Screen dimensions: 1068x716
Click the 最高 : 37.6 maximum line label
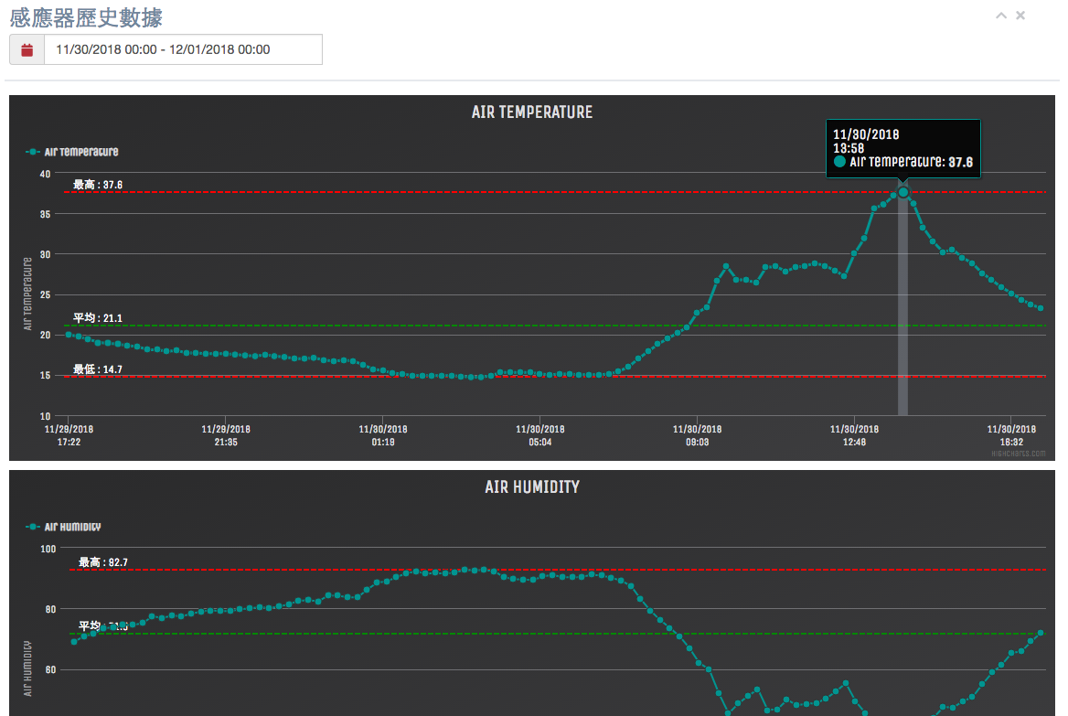(98, 185)
